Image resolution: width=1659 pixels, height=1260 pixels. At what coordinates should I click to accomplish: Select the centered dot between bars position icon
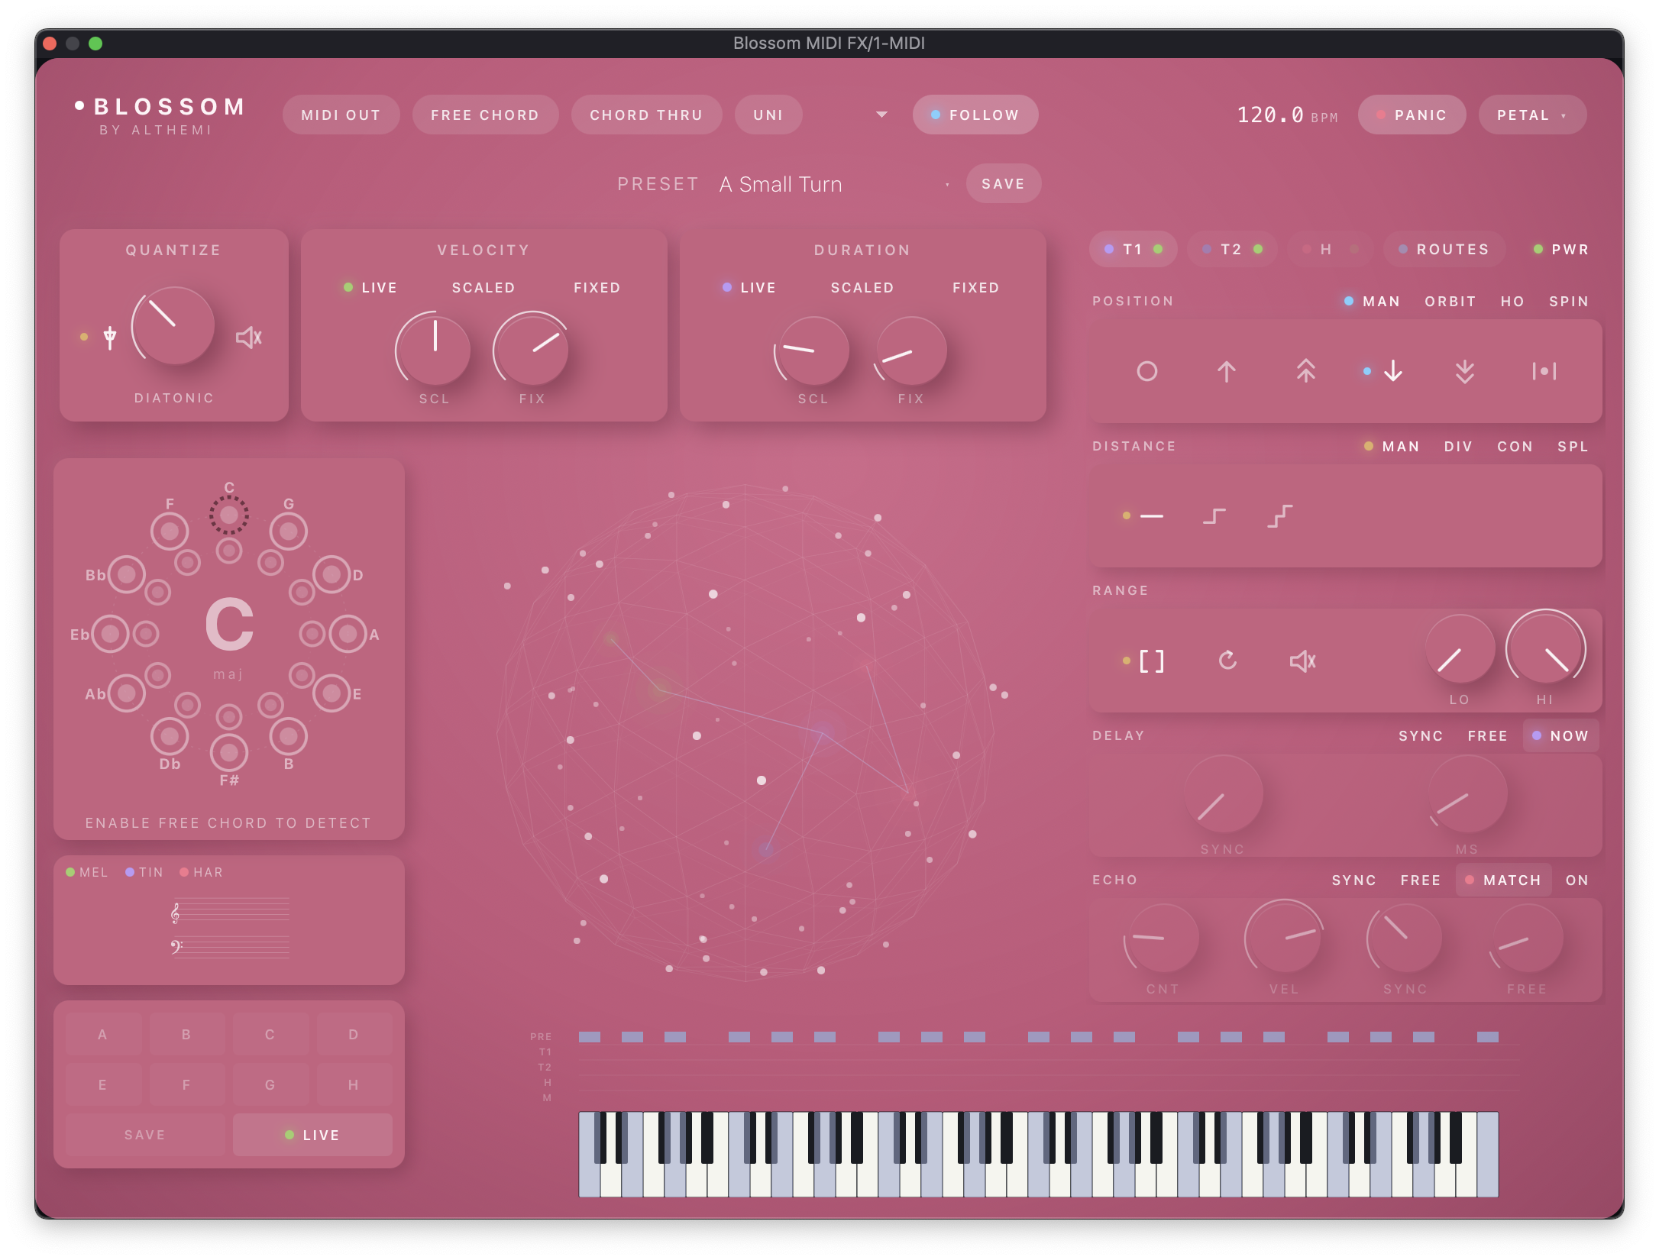coord(1544,371)
